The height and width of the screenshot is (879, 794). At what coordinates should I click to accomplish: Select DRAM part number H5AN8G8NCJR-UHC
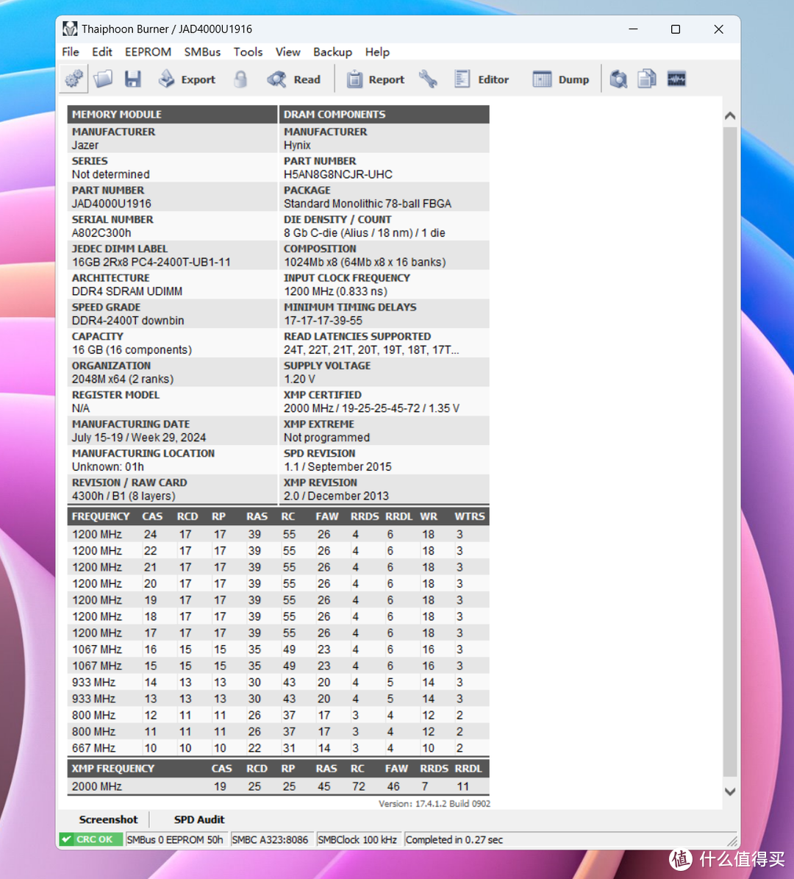click(x=338, y=174)
